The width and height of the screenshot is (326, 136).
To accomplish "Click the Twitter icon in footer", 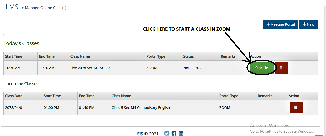I will 167,134.
